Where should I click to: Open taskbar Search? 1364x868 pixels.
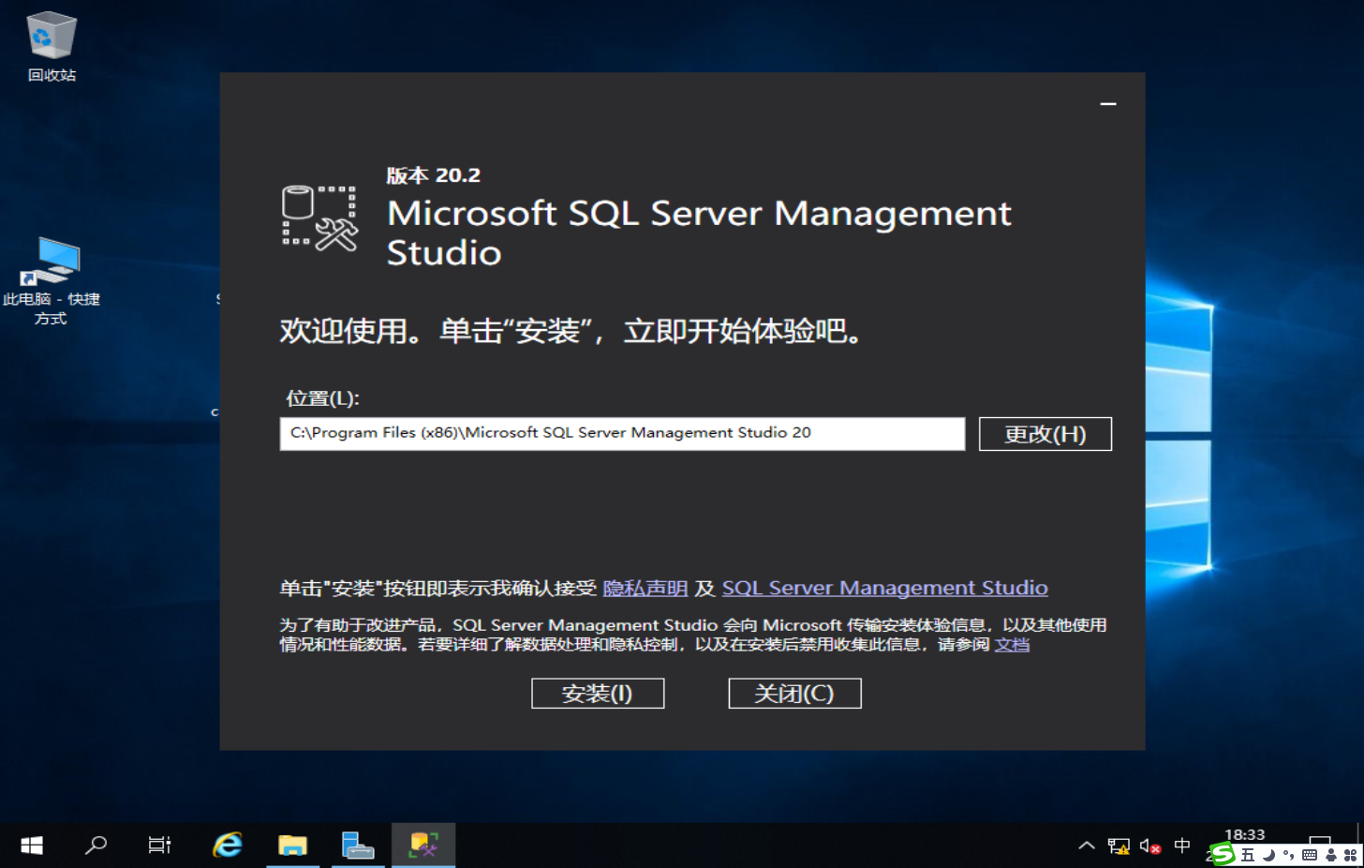click(94, 845)
